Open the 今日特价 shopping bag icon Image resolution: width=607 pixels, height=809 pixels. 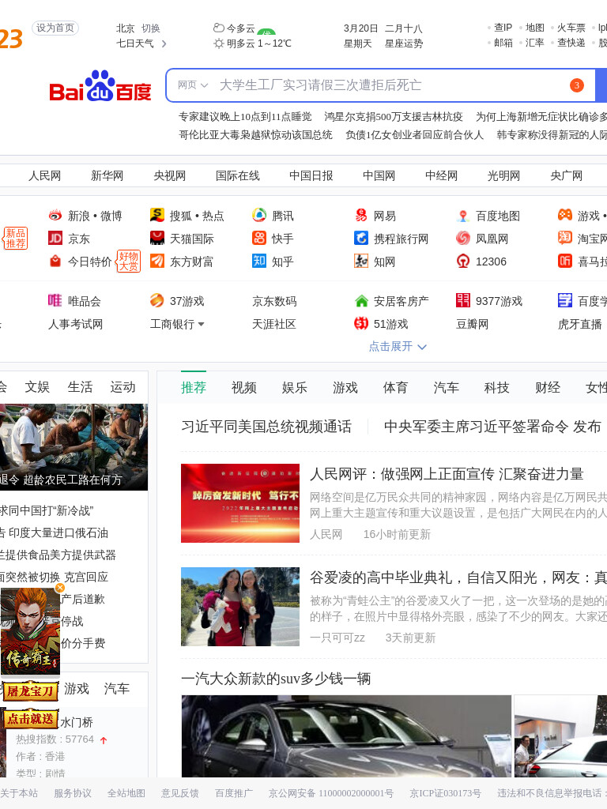(x=55, y=261)
